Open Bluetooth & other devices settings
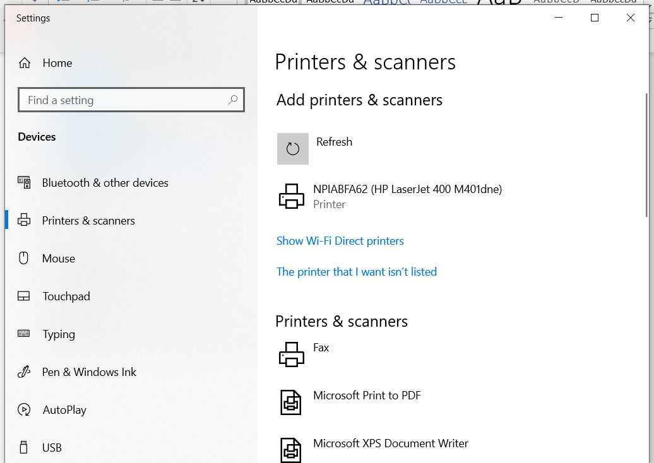654x463 pixels. coord(105,182)
